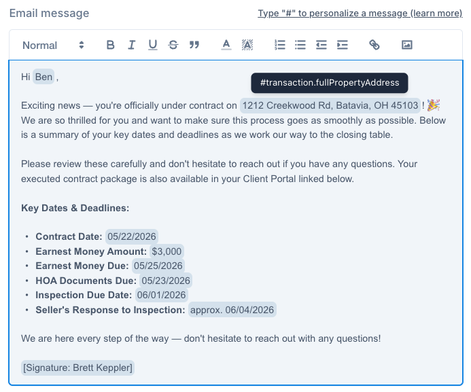This screenshot has width=471, height=392.
Task: Insert a blockquote
Action: pos(194,45)
